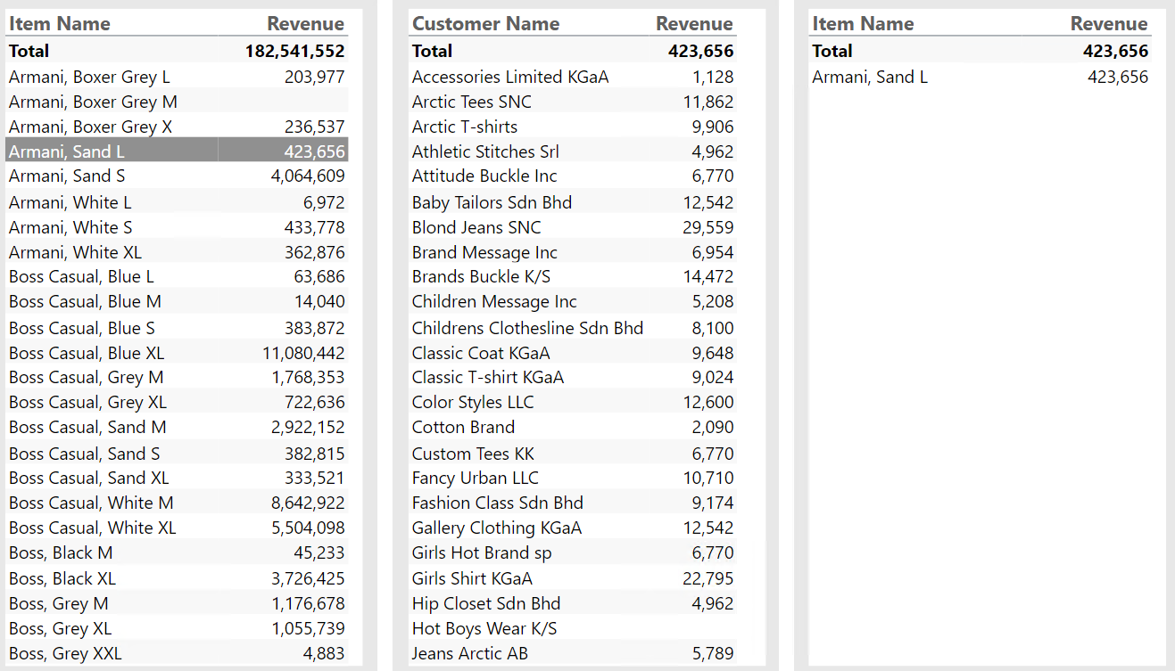Select Boss, Black M item
This screenshot has height=671, width=1175.
(x=61, y=552)
